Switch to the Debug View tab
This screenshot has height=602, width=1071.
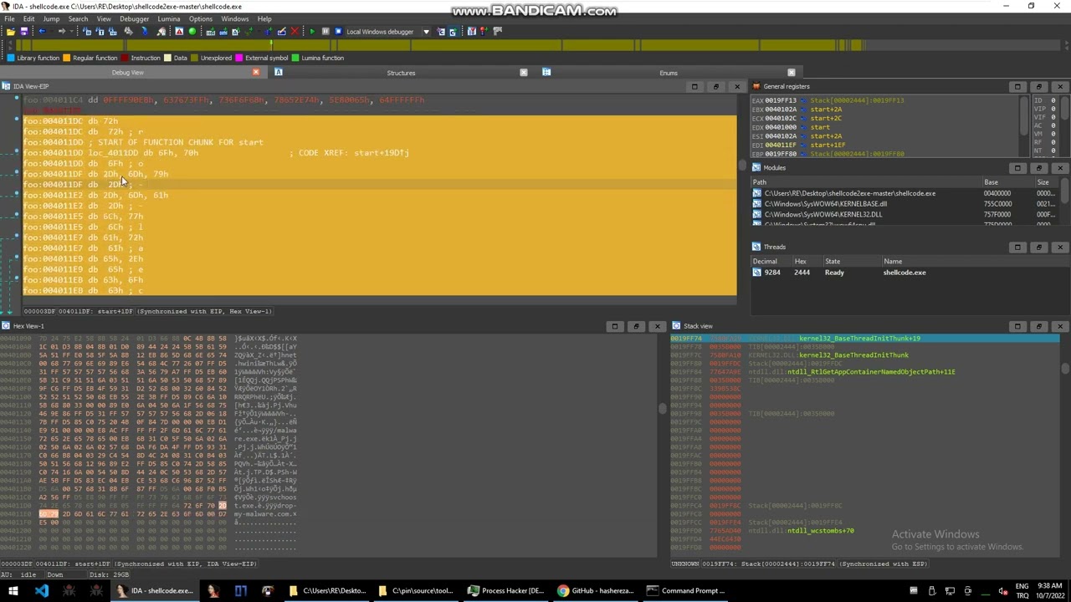[127, 73]
